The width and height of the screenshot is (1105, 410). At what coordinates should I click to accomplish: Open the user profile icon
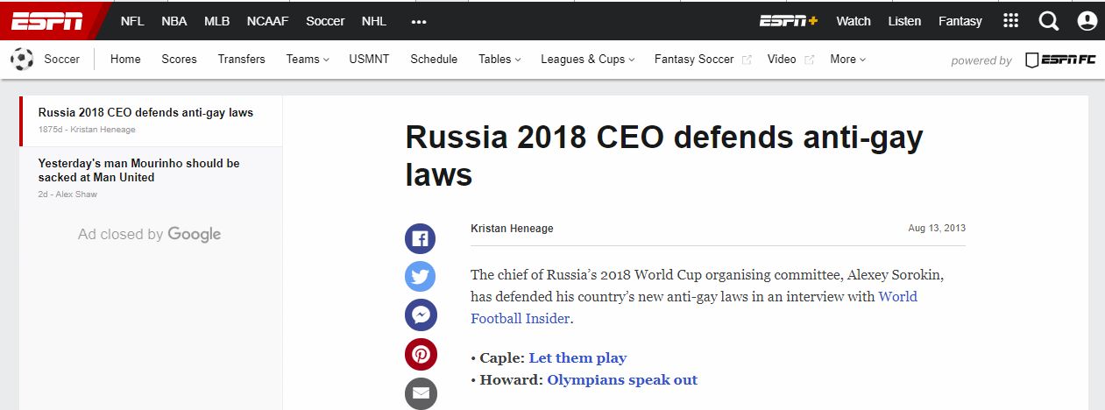pyautogui.click(x=1087, y=21)
